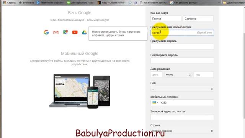Open the Ukraine flag country code selector
The width and height of the screenshot is (245, 138).
click(x=155, y=103)
